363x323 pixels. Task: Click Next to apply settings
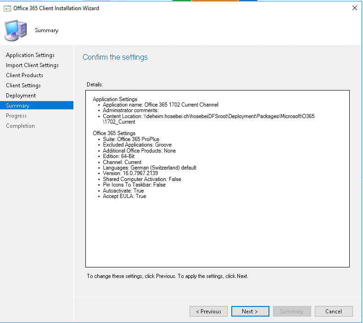coord(250,312)
